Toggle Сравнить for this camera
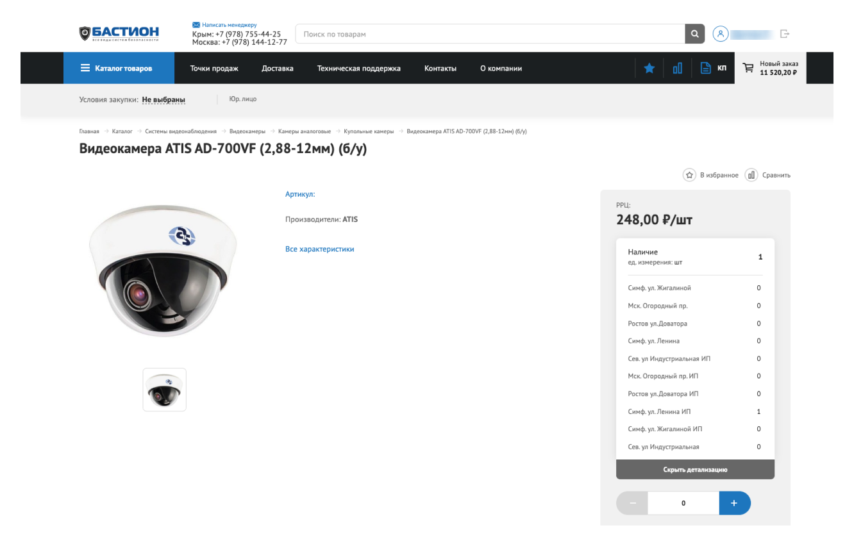Viewport: 854px width, 546px height. 768,175
